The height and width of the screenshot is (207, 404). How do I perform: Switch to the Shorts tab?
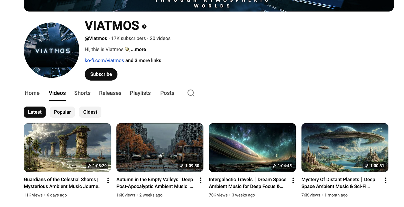coord(82,93)
